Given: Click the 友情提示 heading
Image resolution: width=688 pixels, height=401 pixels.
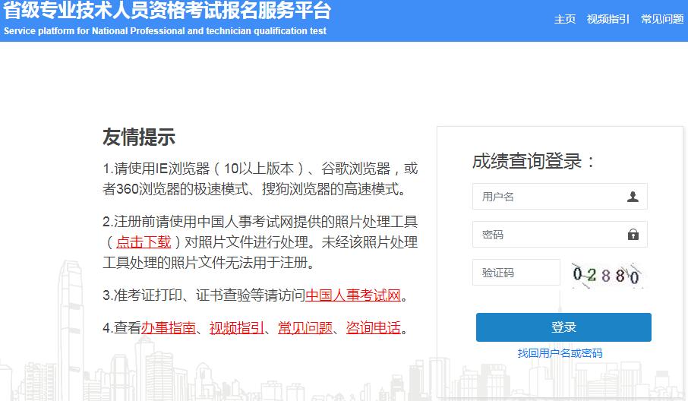Looking at the screenshot, I should pos(139,137).
